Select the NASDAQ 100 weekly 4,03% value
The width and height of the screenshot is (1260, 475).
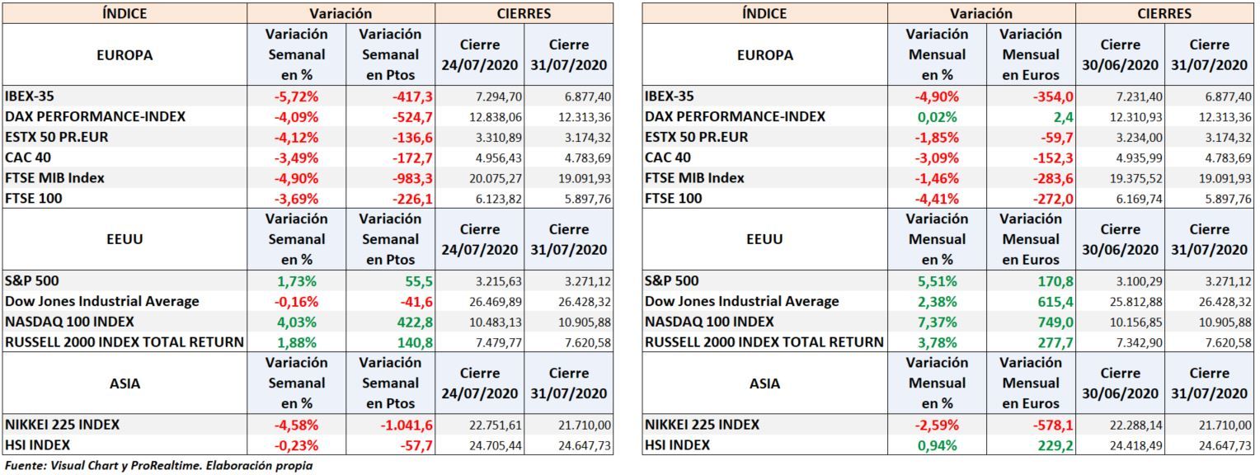click(296, 322)
